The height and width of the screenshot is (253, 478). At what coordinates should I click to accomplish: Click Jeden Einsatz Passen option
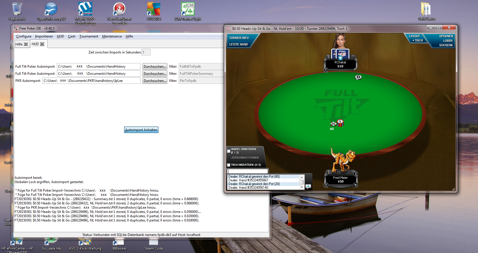[x=245, y=158]
